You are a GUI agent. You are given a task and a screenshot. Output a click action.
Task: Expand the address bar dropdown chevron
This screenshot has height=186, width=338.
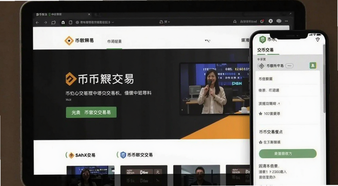(113, 22)
